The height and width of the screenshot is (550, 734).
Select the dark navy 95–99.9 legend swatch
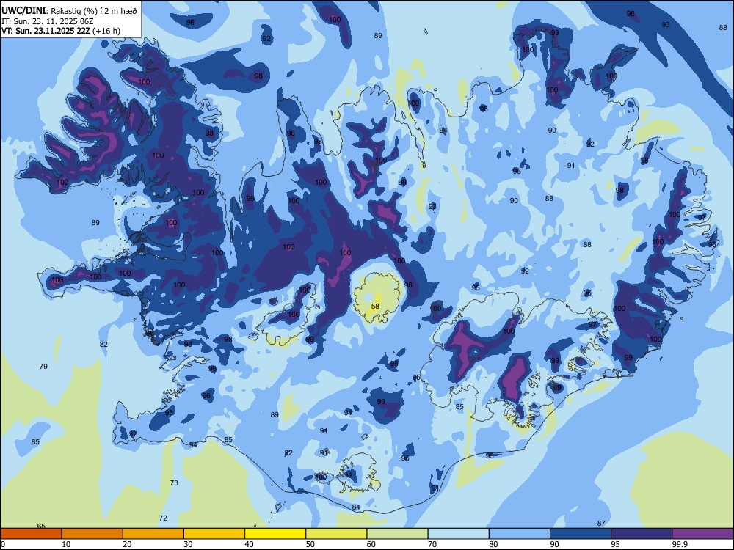642,534
